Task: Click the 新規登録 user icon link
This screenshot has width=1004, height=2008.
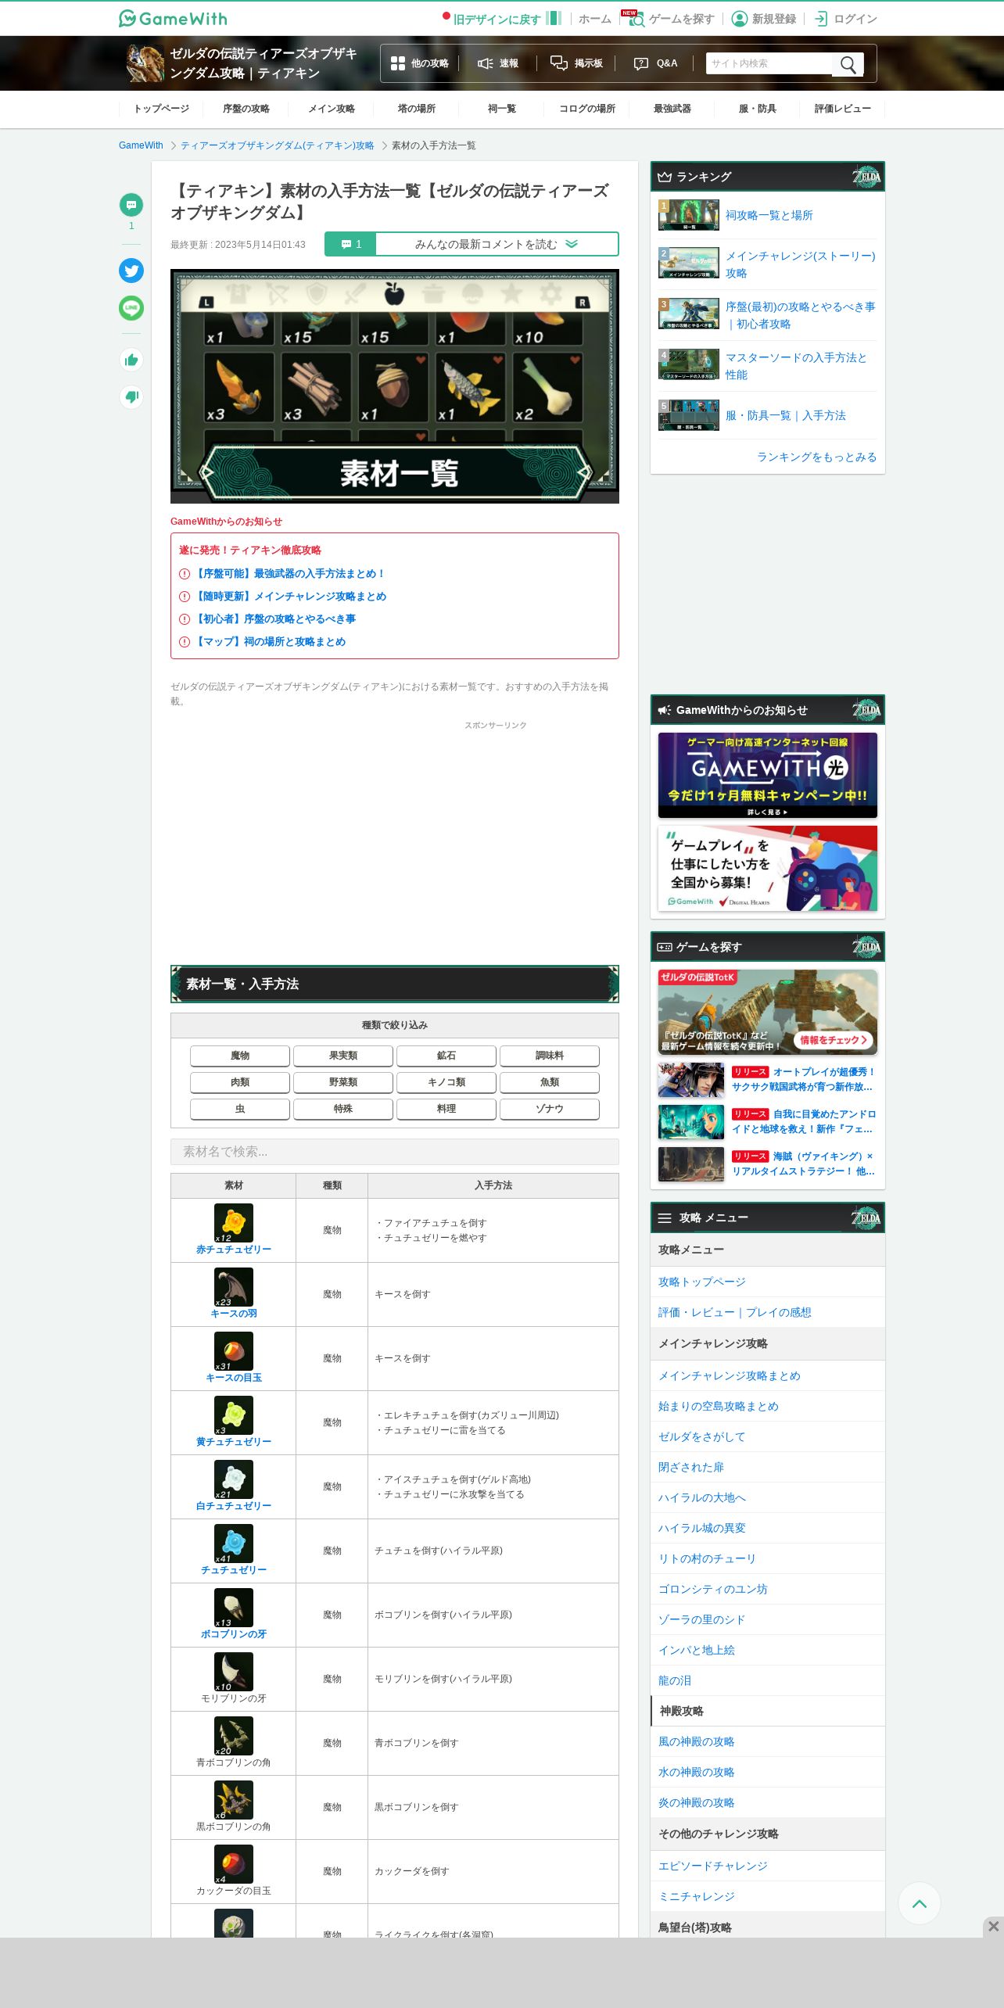Action: click(x=764, y=19)
